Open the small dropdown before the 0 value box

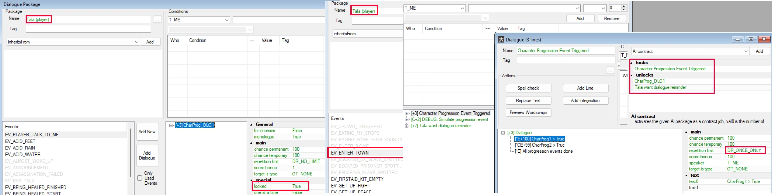pos(603,8)
